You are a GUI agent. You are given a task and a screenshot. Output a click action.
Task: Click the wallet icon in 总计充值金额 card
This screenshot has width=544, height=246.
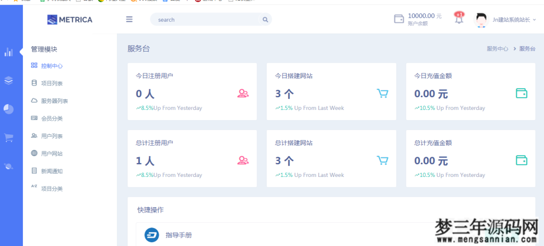[x=522, y=160]
